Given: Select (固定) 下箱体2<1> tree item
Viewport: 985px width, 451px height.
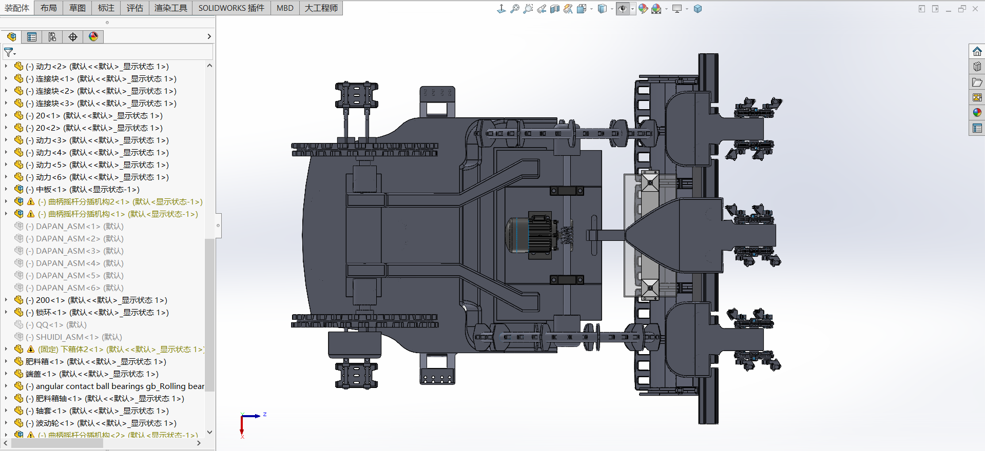Looking at the screenshot, I should coord(121,349).
